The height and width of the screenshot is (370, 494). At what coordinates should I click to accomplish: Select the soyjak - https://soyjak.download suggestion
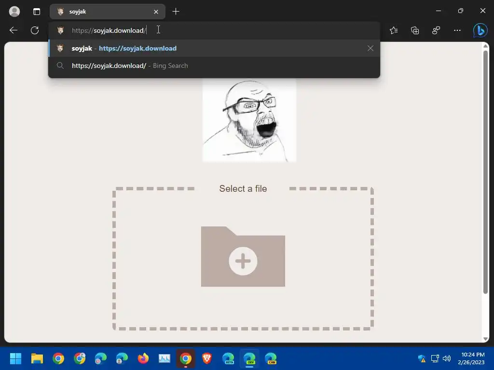[x=214, y=48]
